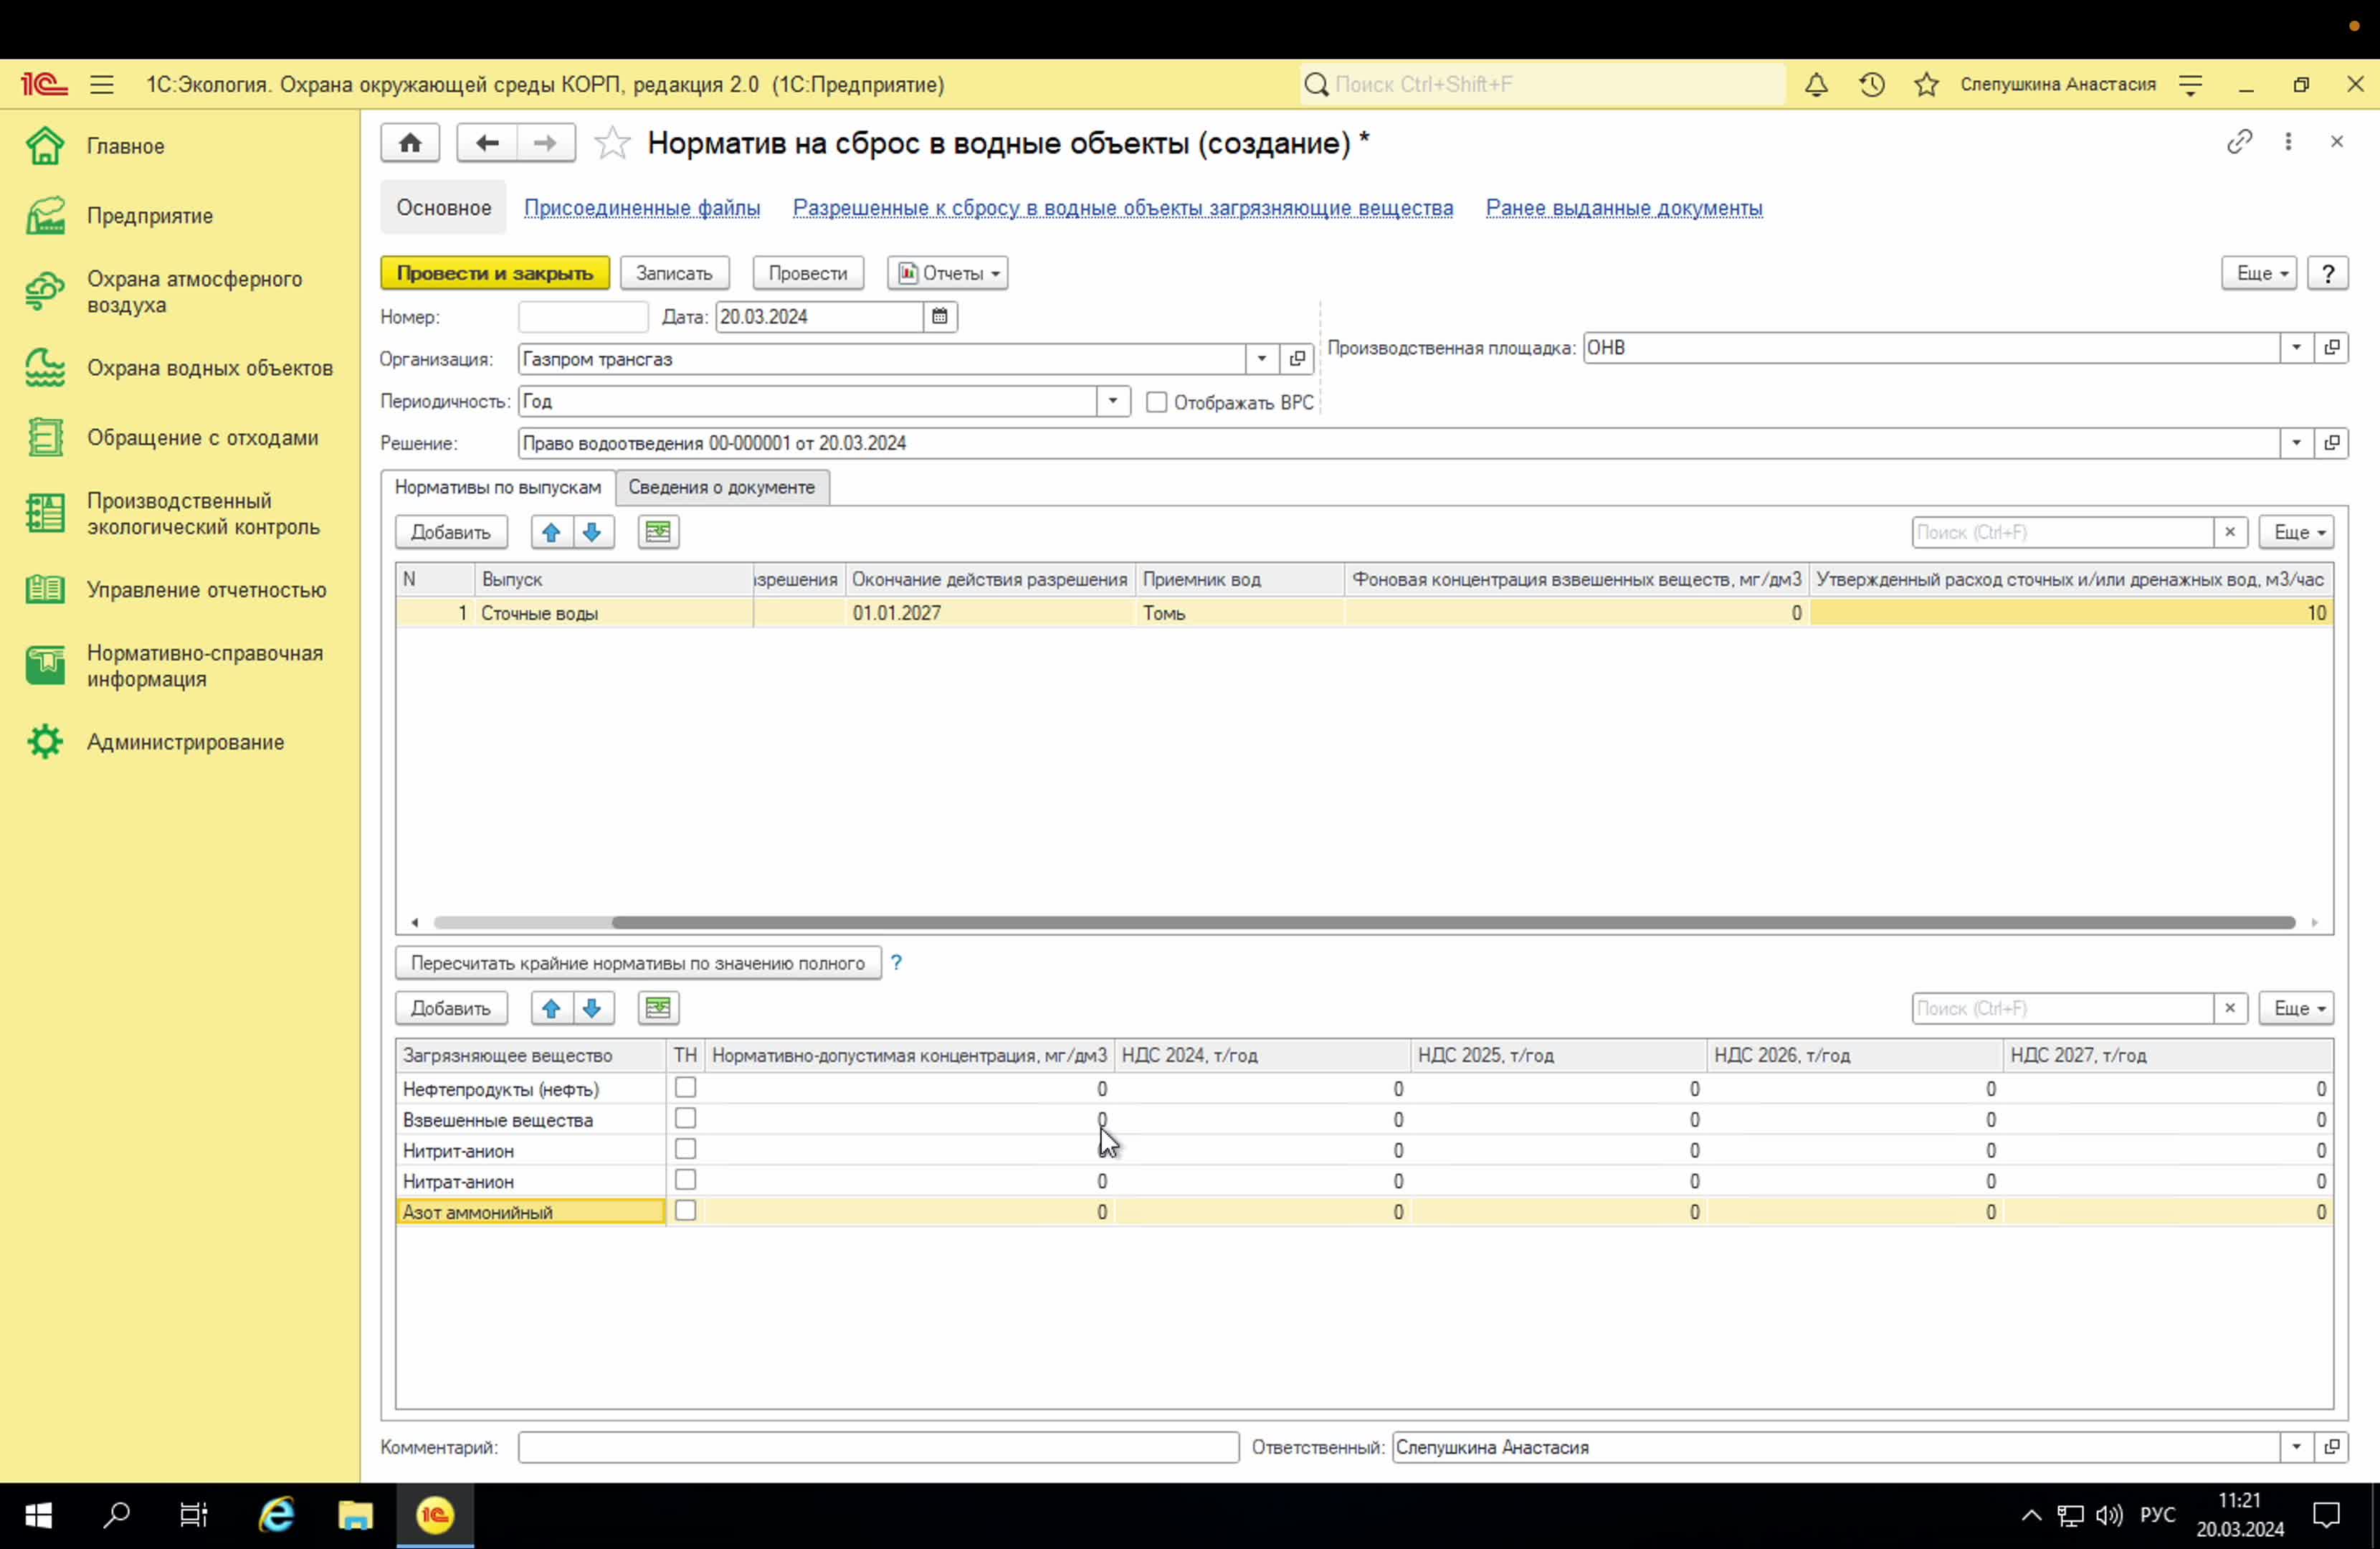Click the green table icon above выпуски
This screenshot has height=1549, width=2380.
[658, 532]
